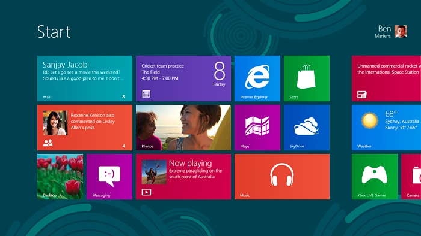421x236 pixels.
Task: Open news tile about unmanned commercial rocket
Action: (x=386, y=78)
